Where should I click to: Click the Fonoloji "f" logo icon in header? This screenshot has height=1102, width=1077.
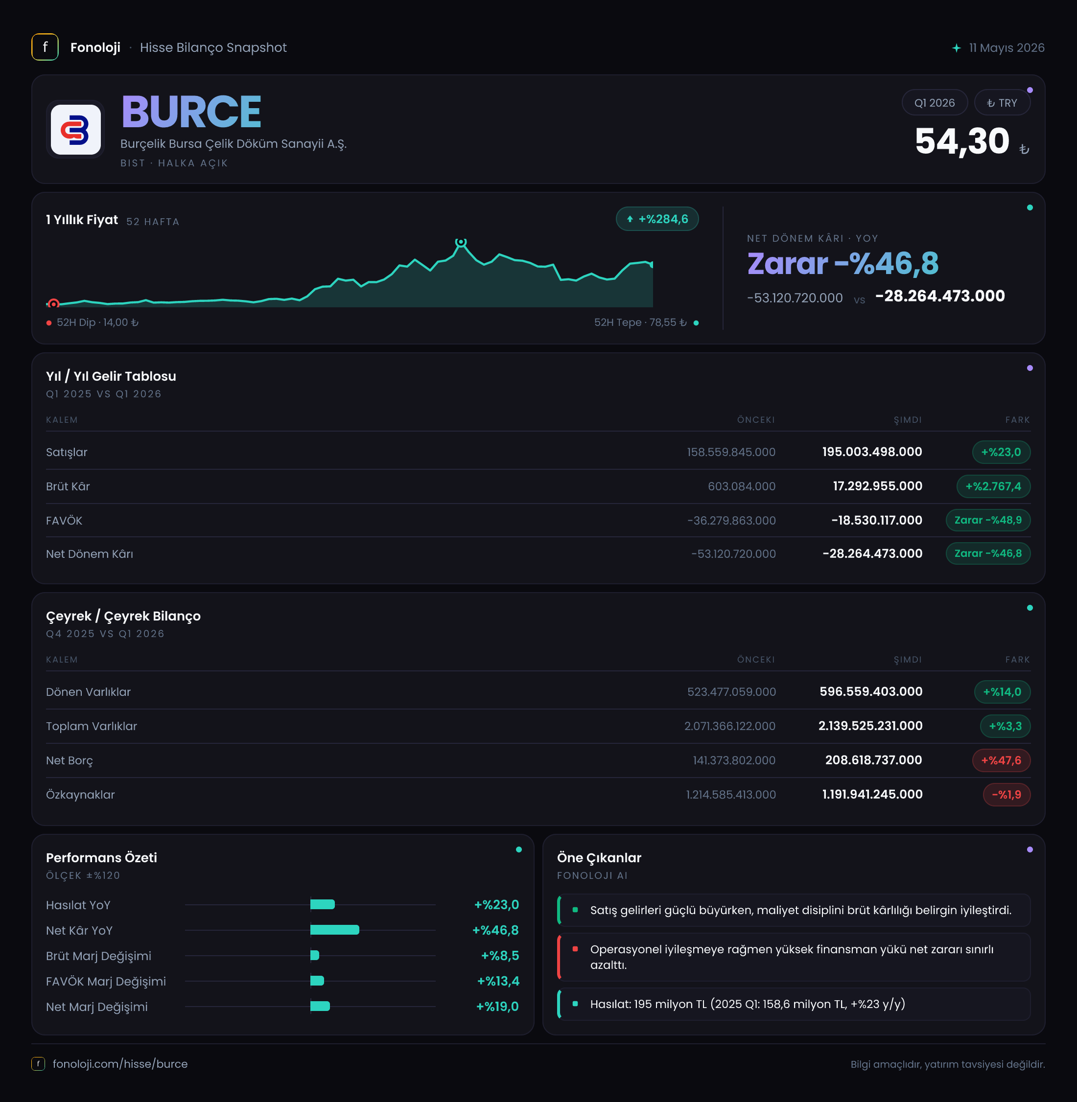[x=45, y=47]
